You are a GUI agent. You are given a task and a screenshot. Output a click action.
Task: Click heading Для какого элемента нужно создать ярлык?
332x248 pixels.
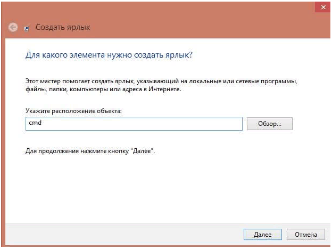(109, 55)
